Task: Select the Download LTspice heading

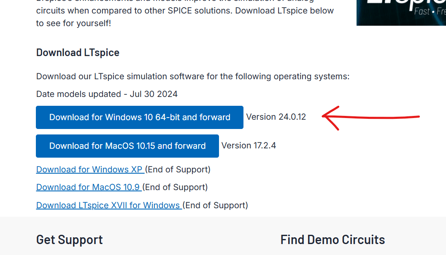Action: tap(78, 53)
